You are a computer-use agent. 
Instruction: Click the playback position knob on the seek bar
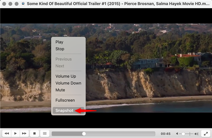pyautogui.click(x=84, y=134)
